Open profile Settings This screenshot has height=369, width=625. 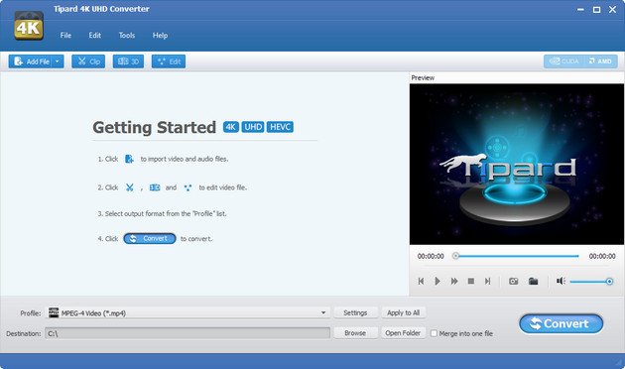point(355,312)
